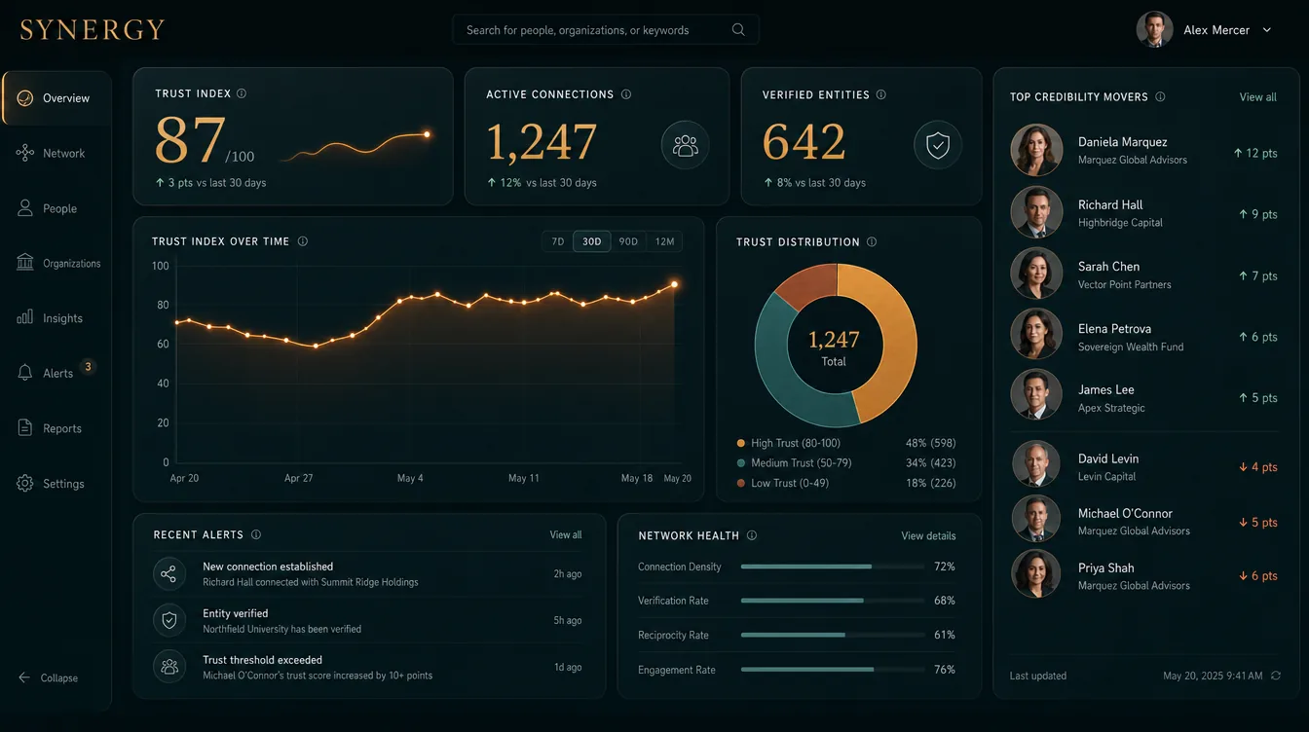
Task: Click the James Lee name
Action: coord(1105,389)
